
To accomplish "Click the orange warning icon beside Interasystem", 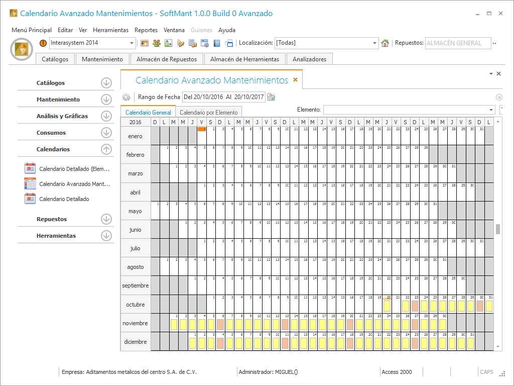I will [x=43, y=43].
